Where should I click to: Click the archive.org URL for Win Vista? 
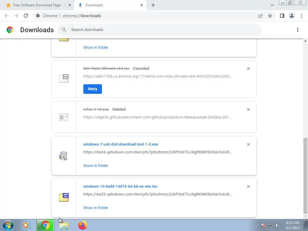(x=158, y=76)
